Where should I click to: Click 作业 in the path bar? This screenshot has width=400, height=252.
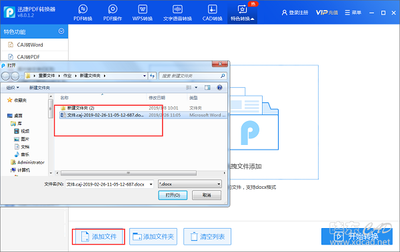point(67,76)
